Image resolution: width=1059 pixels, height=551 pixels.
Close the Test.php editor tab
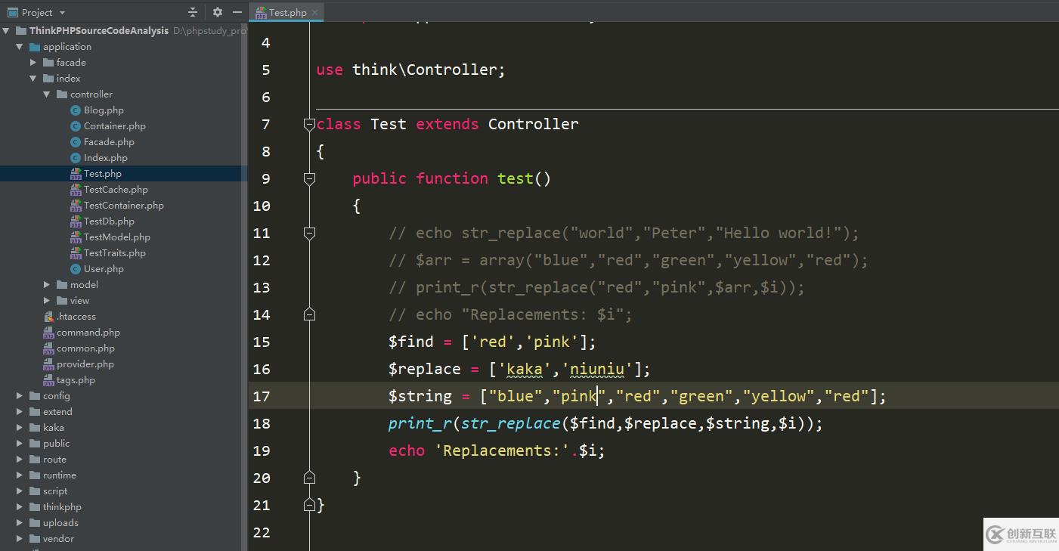315,12
